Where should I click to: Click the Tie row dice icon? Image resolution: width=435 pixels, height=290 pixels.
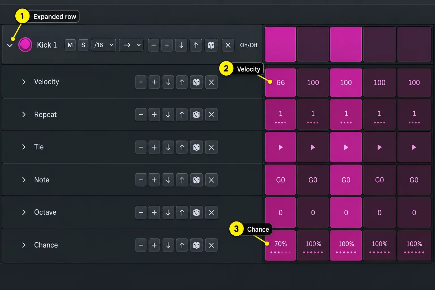(197, 147)
